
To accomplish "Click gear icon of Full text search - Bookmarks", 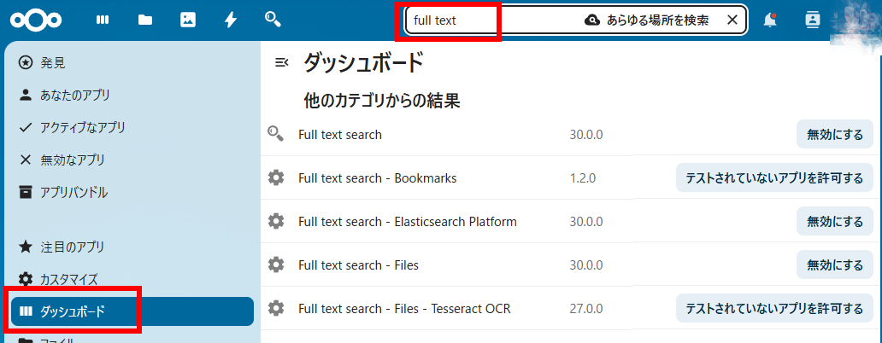I will point(275,178).
